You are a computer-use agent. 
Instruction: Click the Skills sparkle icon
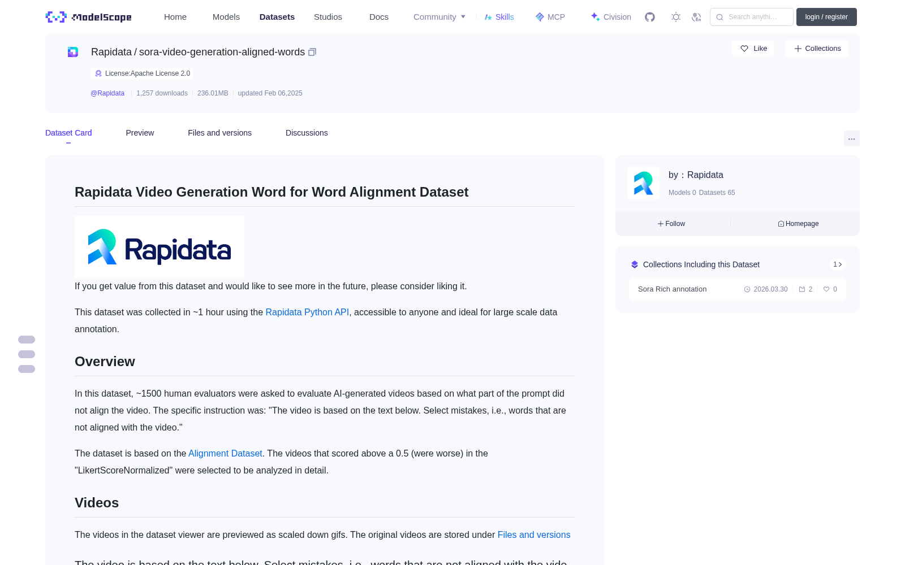(488, 17)
